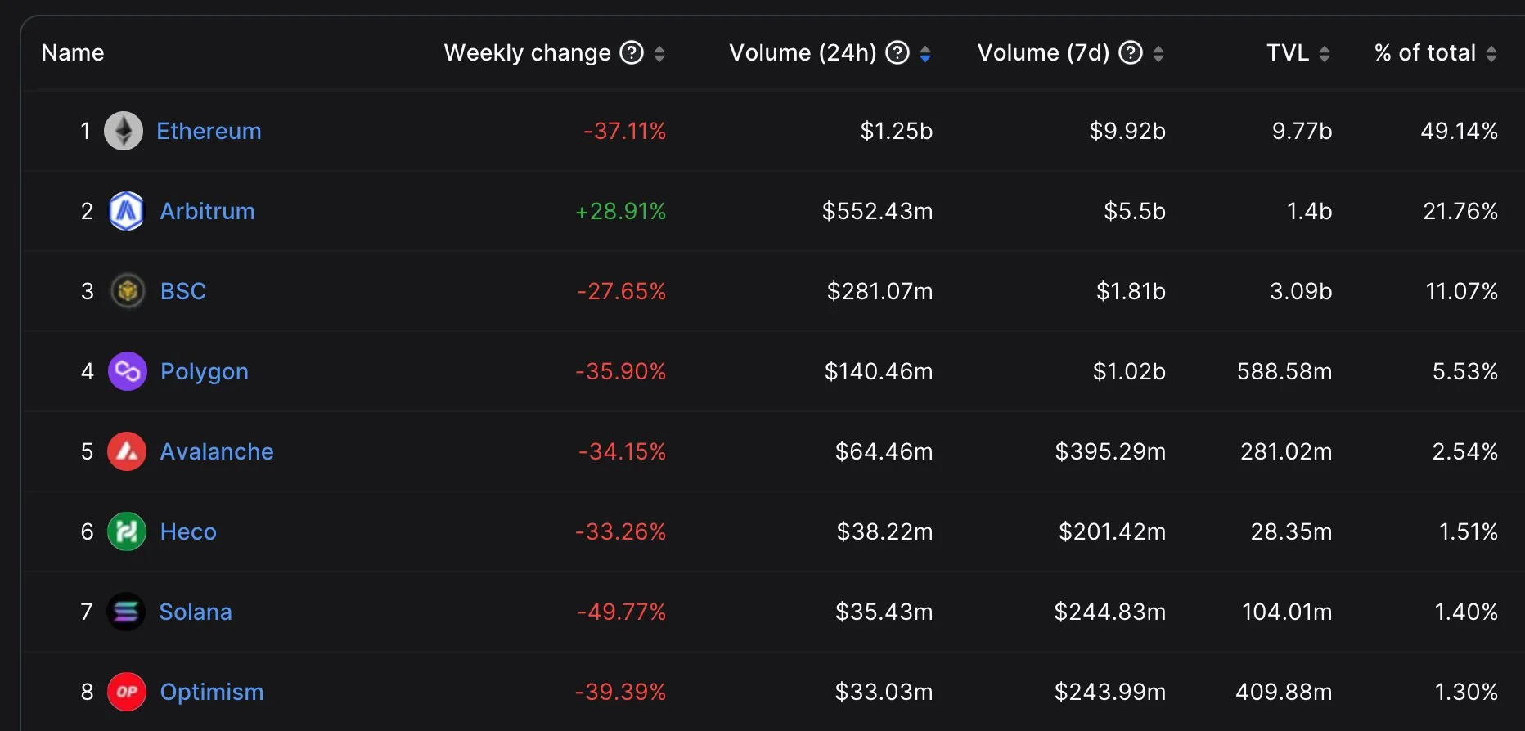
Task: Click the Polygon chain logo icon
Action: tap(127, 371)
